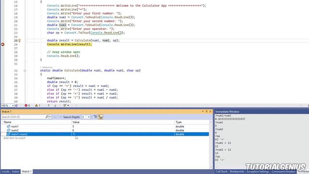Click return result statement on line 40

point(59,101)
